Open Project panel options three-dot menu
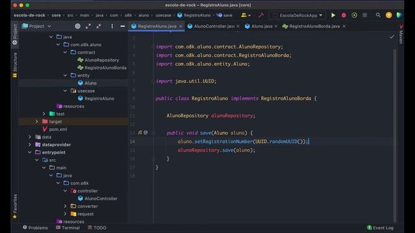Image resolution: width=415 pixels, height=233 pixels. click(x=112, y=26)
